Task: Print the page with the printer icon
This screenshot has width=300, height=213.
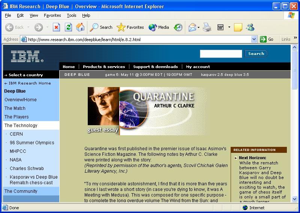Action: [x=207, y=27]
